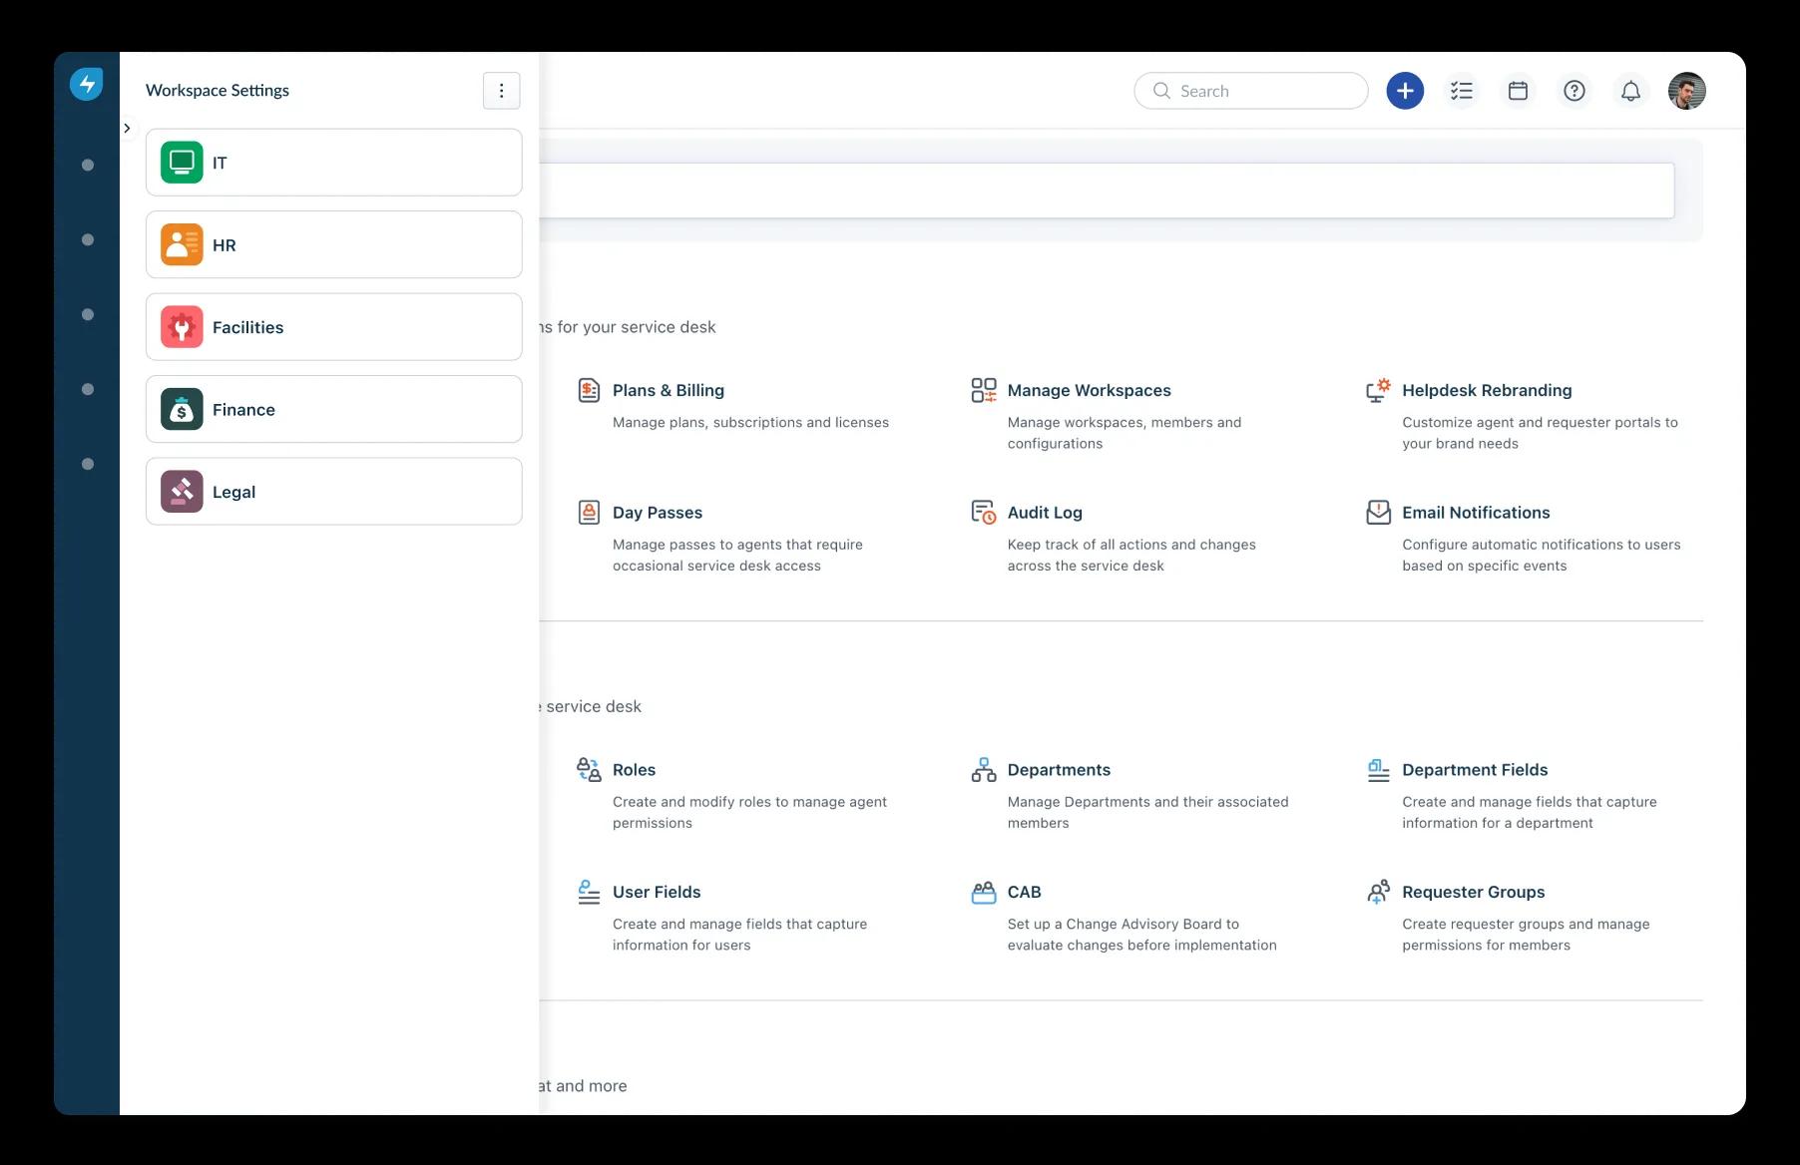Click the Department Fields icon
This screenshot has height=1165, width=1800.
[x=1378, y=770]
